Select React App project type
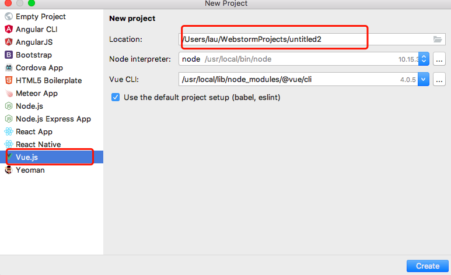 pyautogui.click(x=34, y=132)
